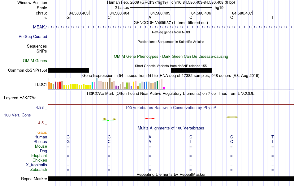This screenshot has height=186, width=294.
Task: Select the Chicken species label
Action: 40,160
